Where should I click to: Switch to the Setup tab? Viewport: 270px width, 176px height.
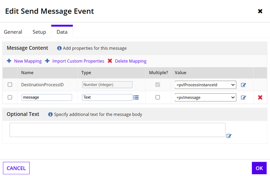coord(39,32)
